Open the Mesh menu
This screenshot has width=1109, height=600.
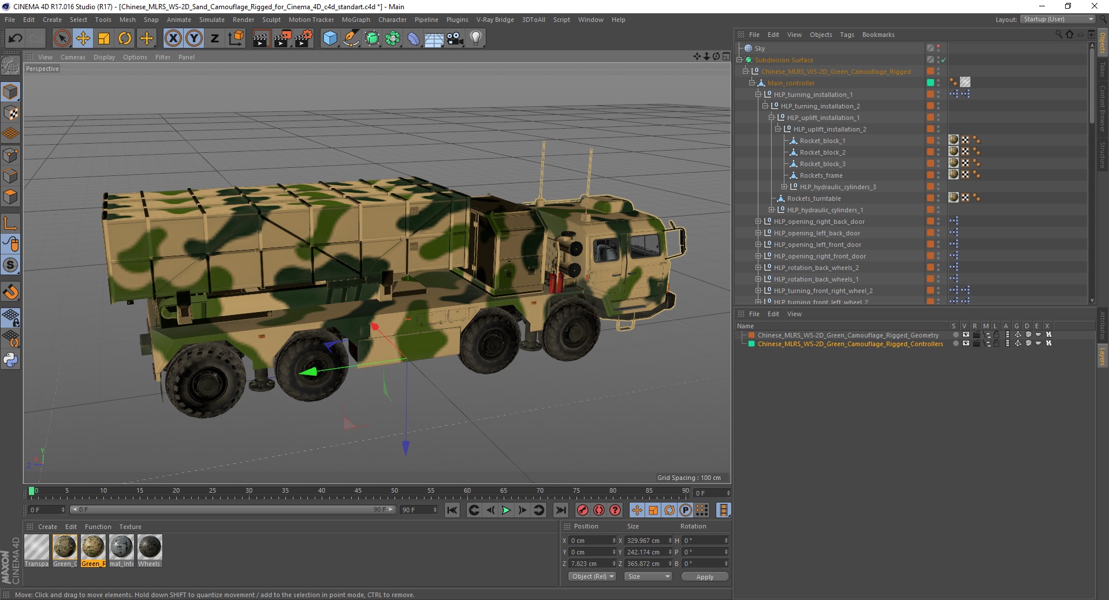pyautogui.click(x=127, y=20)
